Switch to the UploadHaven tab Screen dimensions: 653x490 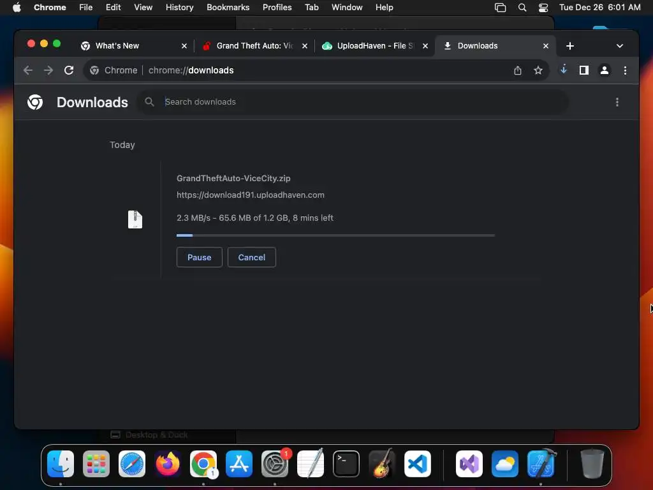pyautogui.click(x=375, y=46)
